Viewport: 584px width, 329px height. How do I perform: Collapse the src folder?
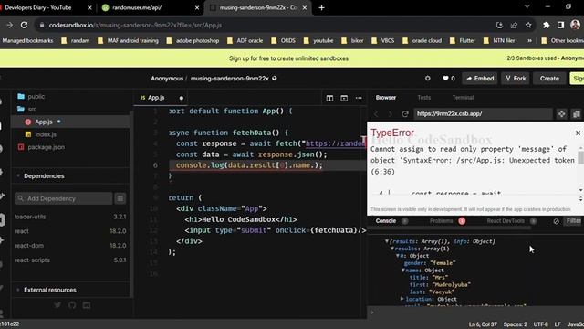click(x=32, y=109)
